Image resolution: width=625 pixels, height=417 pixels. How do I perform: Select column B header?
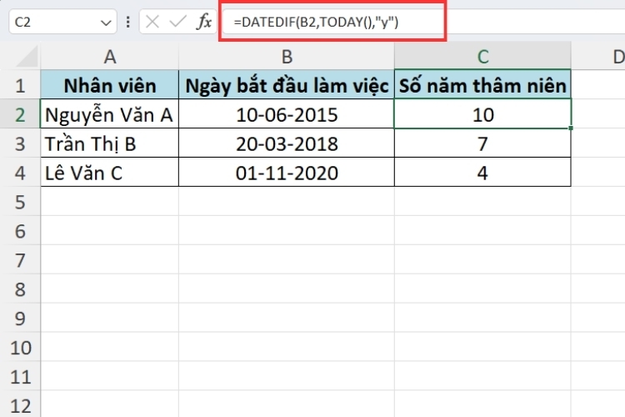click(x=287, y=57)
